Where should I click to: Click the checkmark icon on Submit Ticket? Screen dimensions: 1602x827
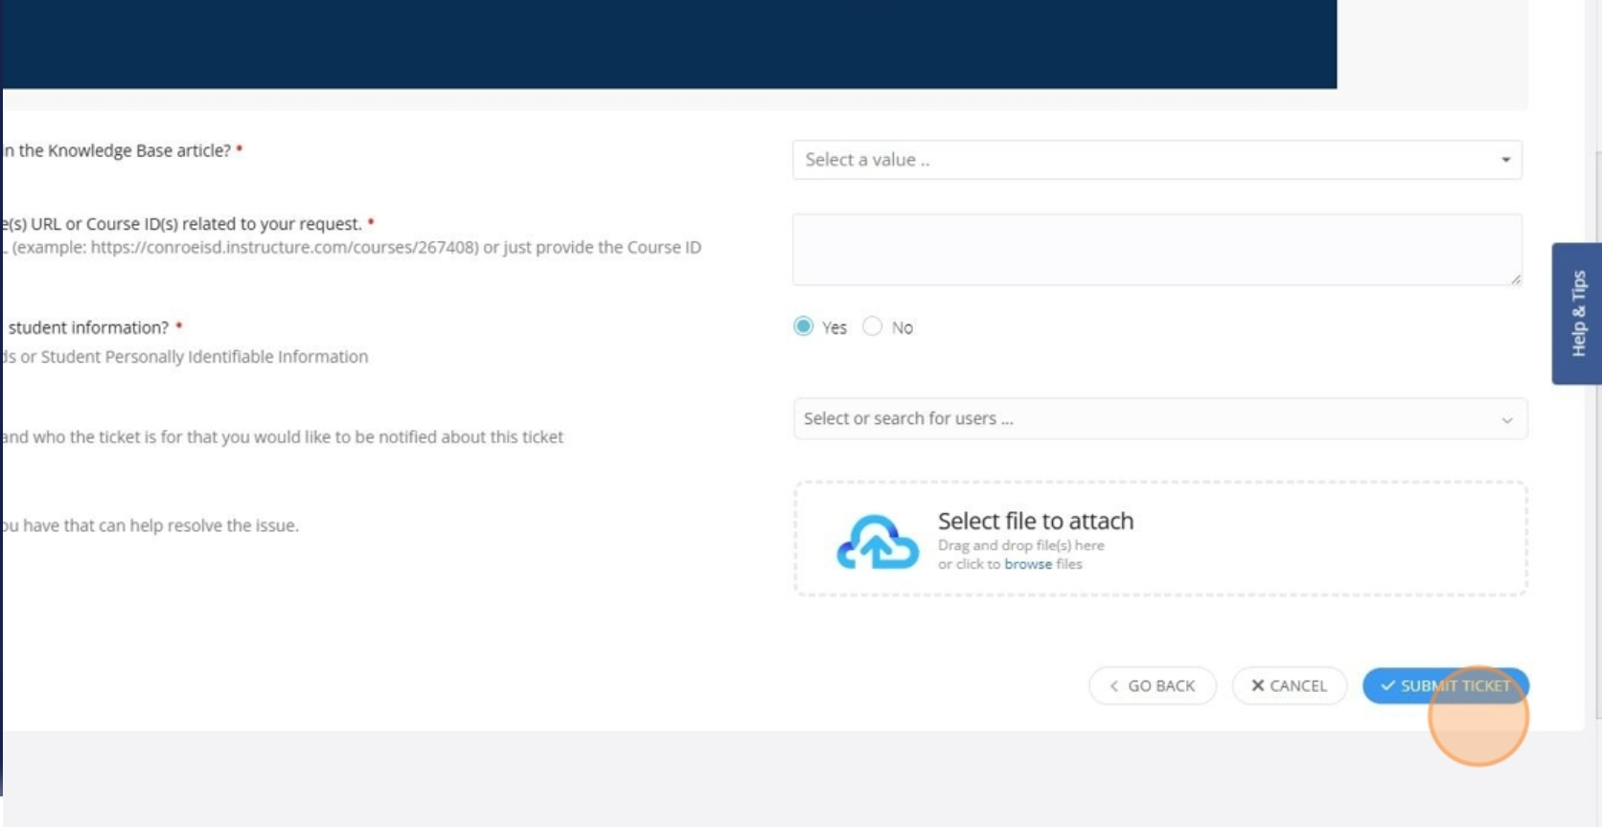(1387, 685)
